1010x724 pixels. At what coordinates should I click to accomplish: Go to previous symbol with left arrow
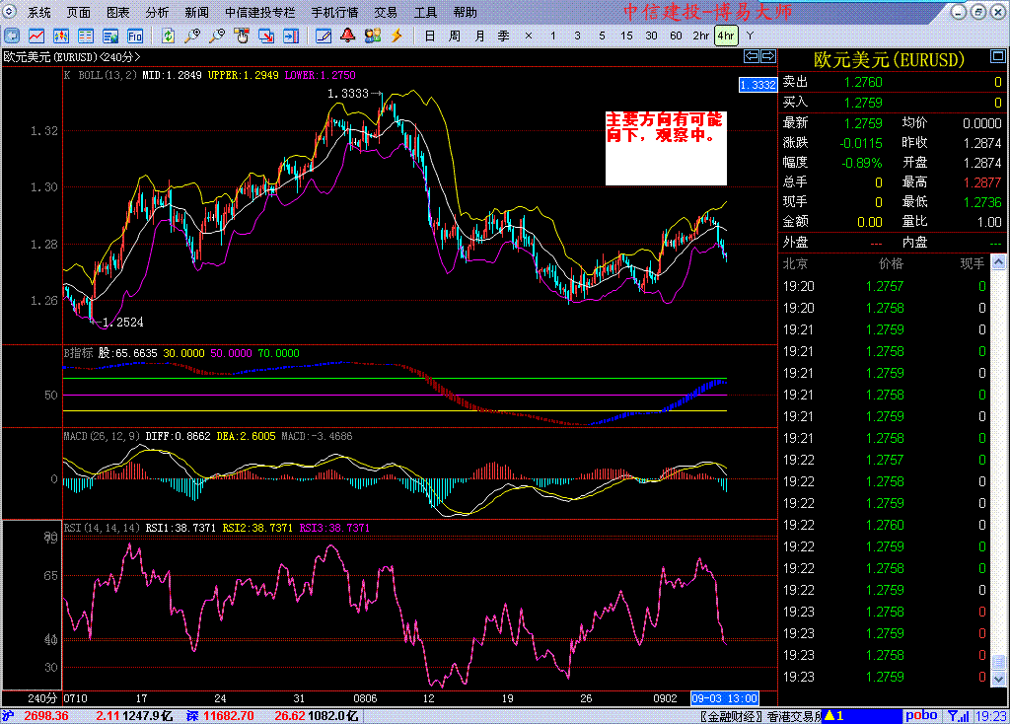751,56
